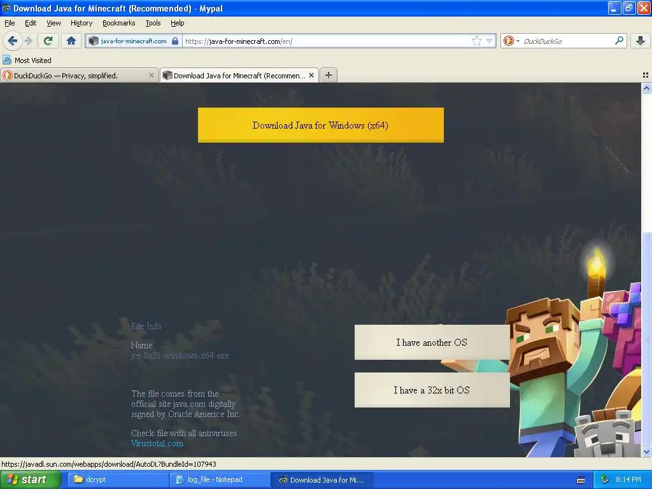This screenshot has width=652, height=489.
Task: Open the Tools menu
Action: 153,23
